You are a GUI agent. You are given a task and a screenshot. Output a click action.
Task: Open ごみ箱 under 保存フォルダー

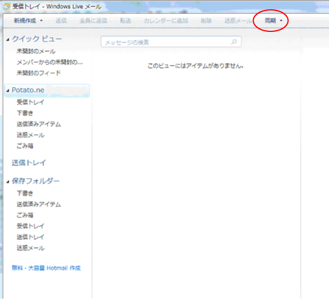25,215
